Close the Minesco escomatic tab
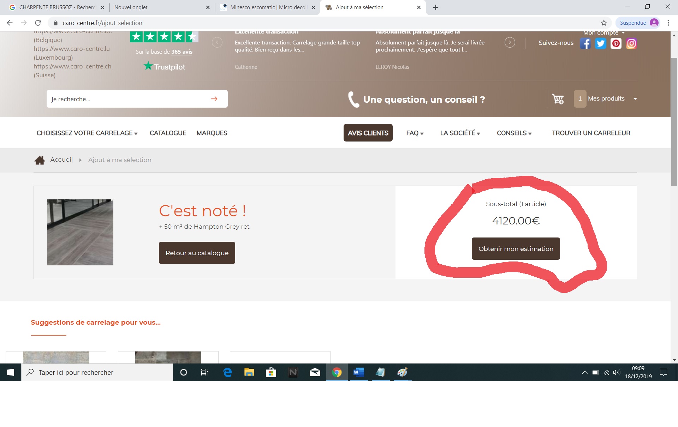 click(313, 7)
